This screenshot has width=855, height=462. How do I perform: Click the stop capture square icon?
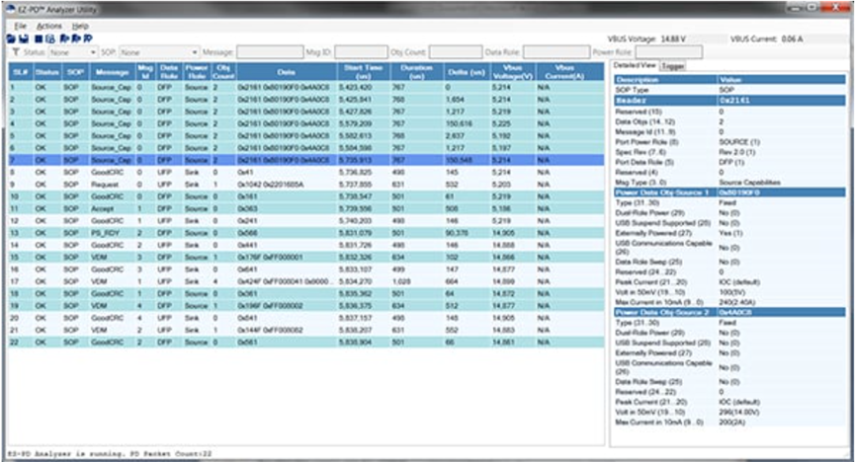tap(37, 38)
